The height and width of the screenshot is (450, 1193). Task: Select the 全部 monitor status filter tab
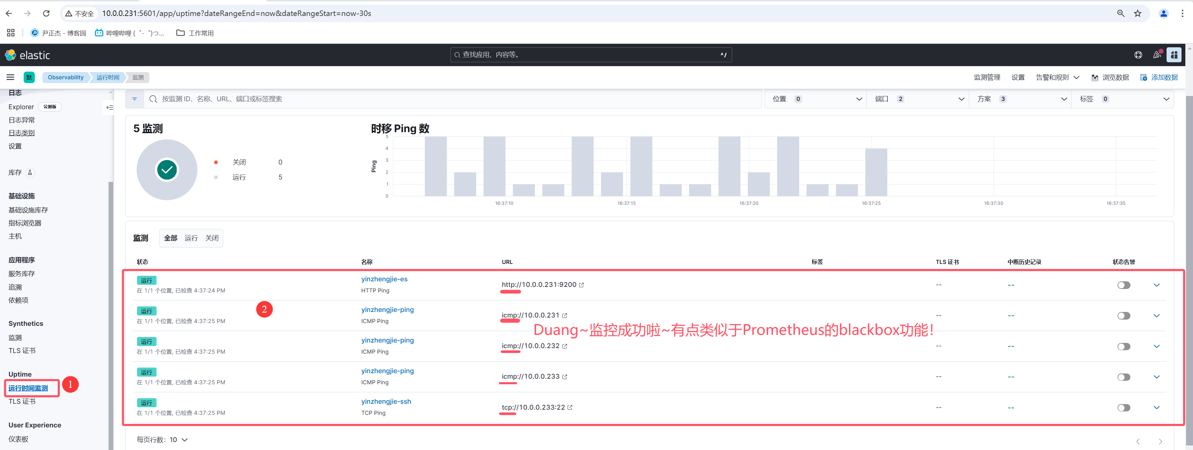click(x=170, y=238)
